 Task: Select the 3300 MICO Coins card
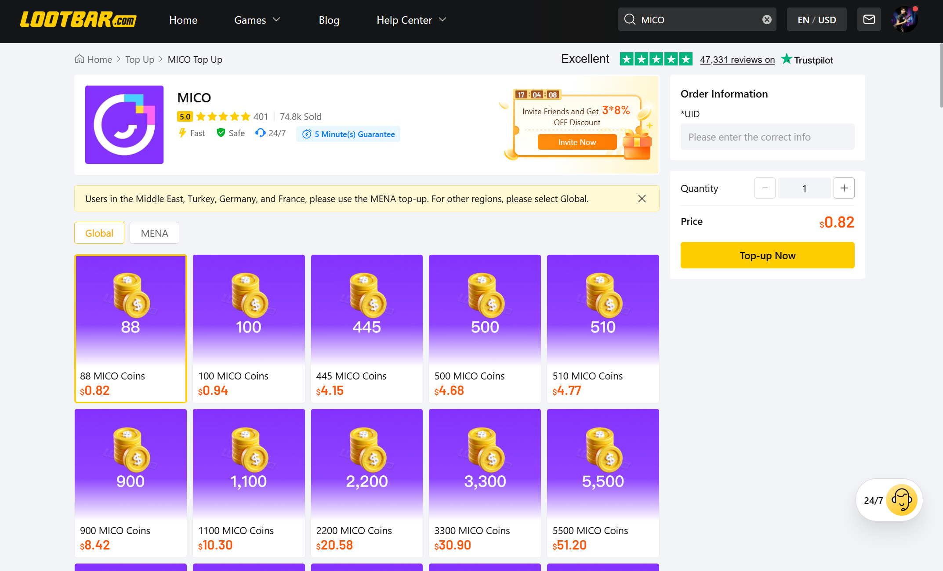(485, 483)
